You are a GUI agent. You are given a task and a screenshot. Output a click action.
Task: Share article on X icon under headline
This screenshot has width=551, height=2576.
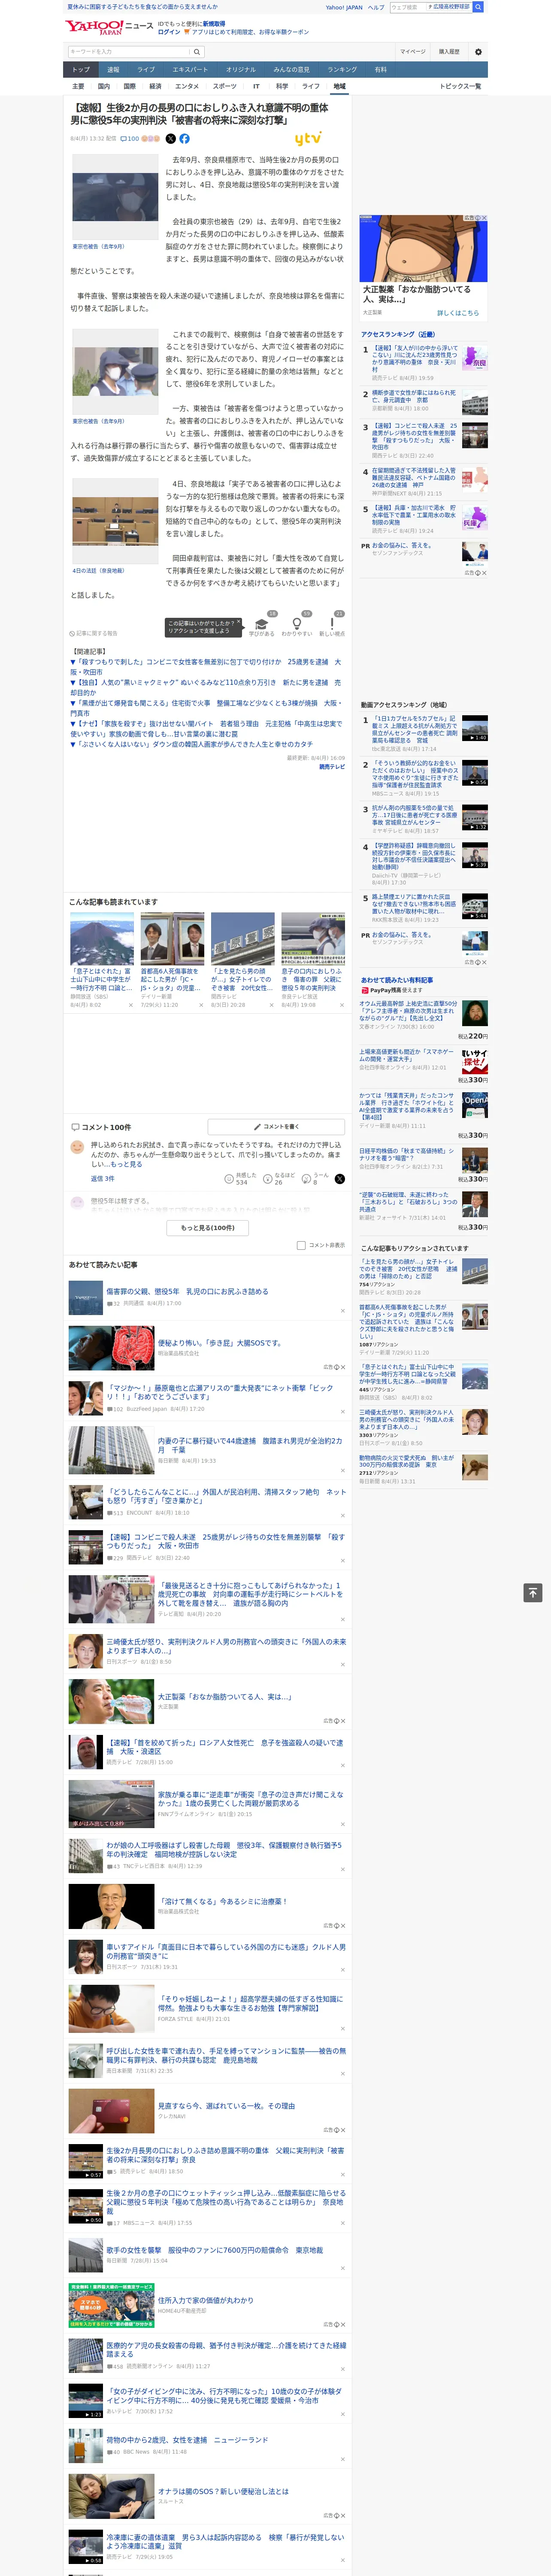point(170,139)
